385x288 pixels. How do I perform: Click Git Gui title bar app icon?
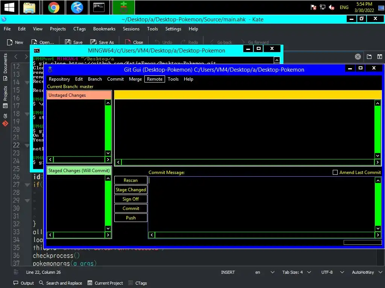coord(50,69)
